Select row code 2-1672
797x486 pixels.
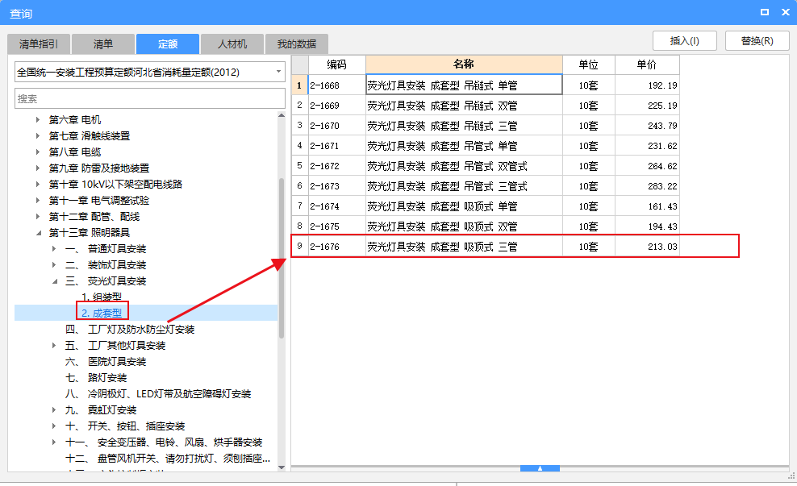click(337, 166)
